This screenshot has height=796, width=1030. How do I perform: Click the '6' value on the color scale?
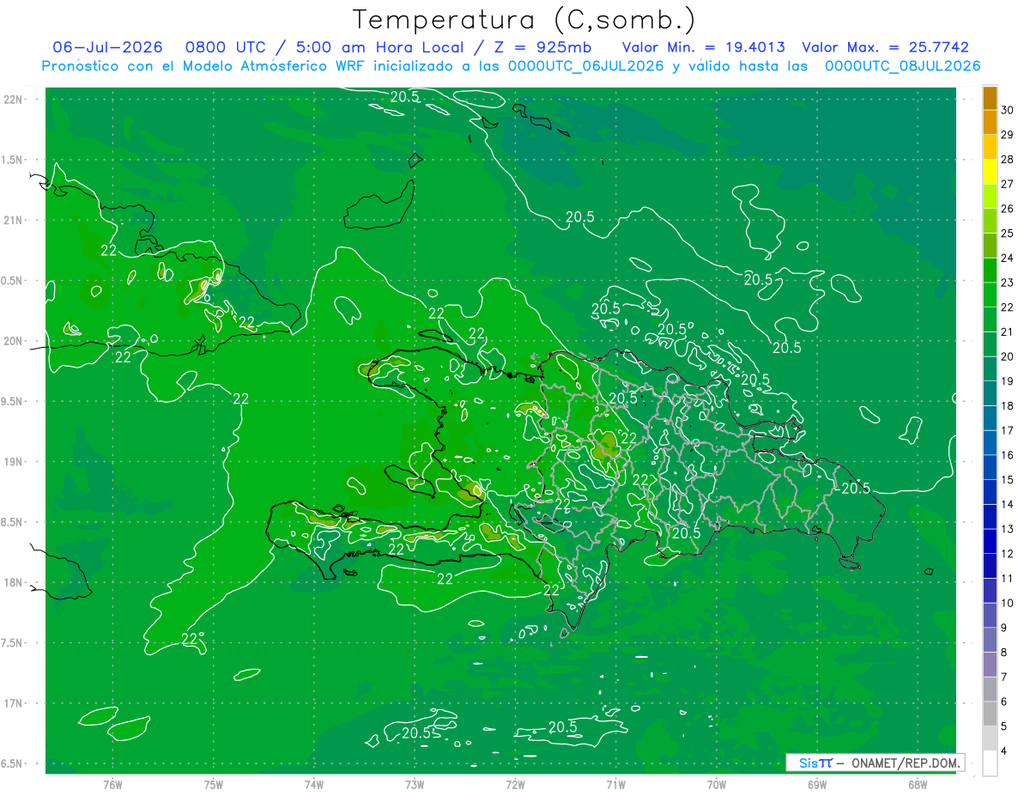(1004, 702)
